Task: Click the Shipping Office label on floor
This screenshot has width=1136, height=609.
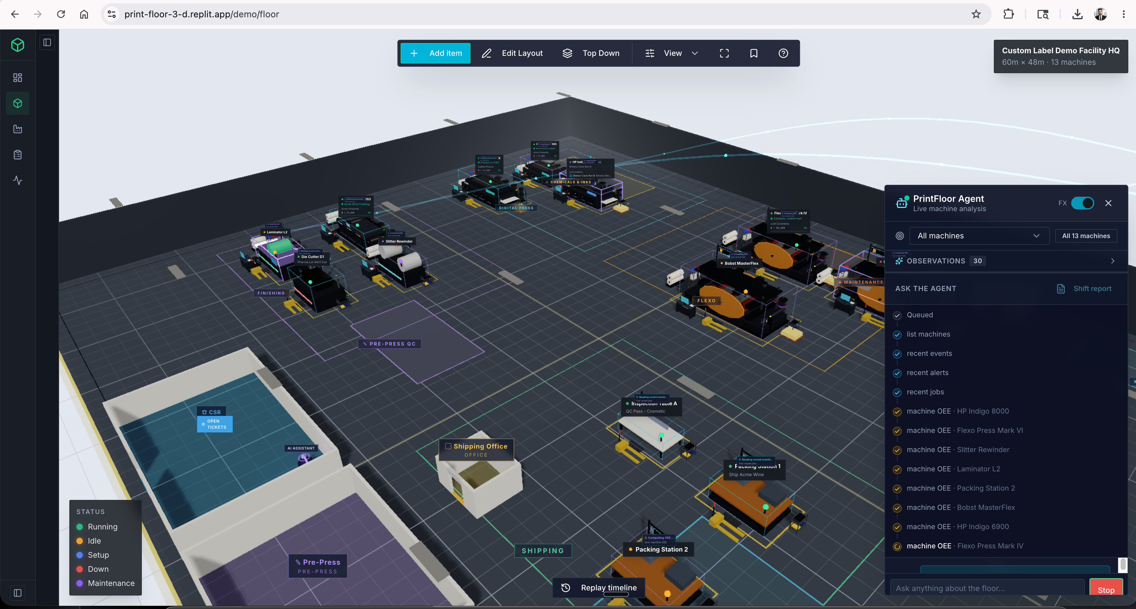Action: [476, 450]
